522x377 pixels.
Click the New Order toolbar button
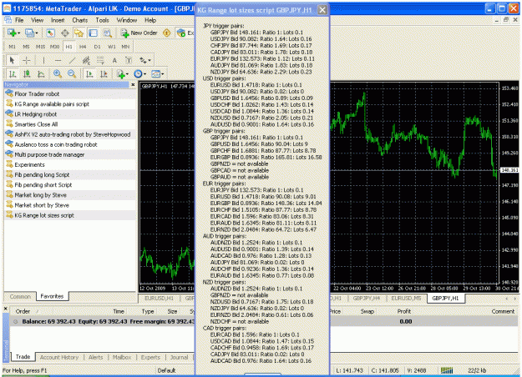139,33
